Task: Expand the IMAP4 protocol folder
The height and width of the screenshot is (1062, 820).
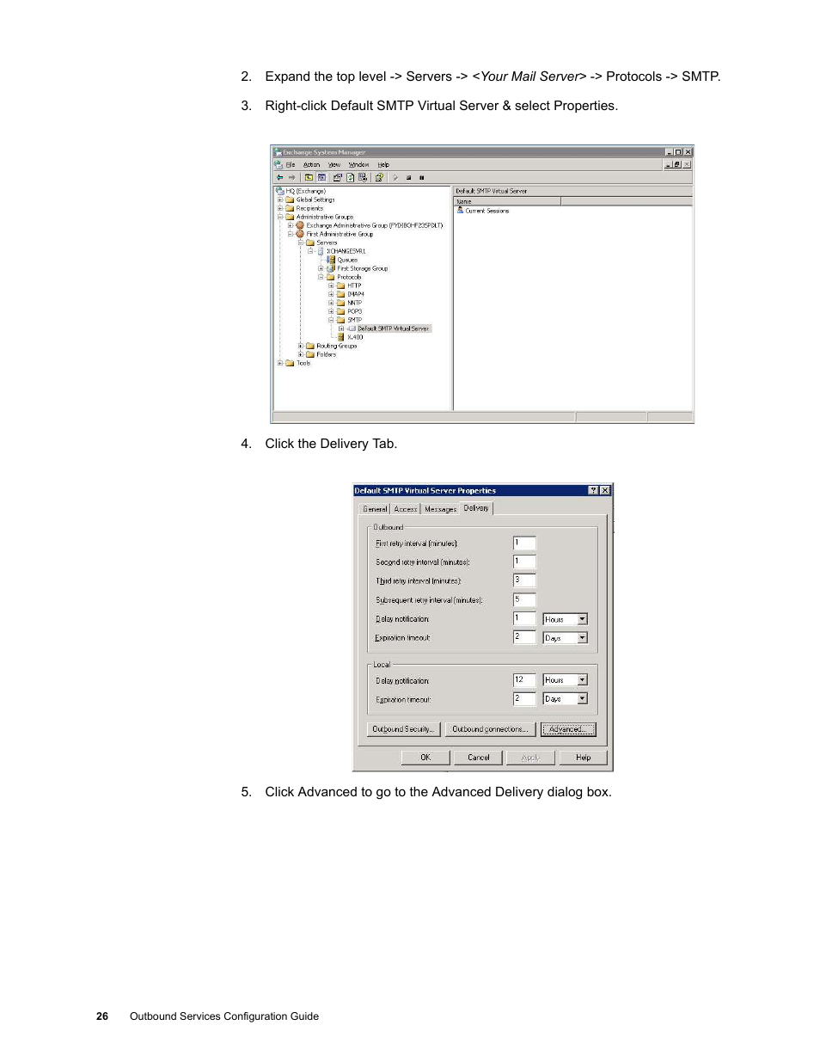Action: (x=331, y=294)
